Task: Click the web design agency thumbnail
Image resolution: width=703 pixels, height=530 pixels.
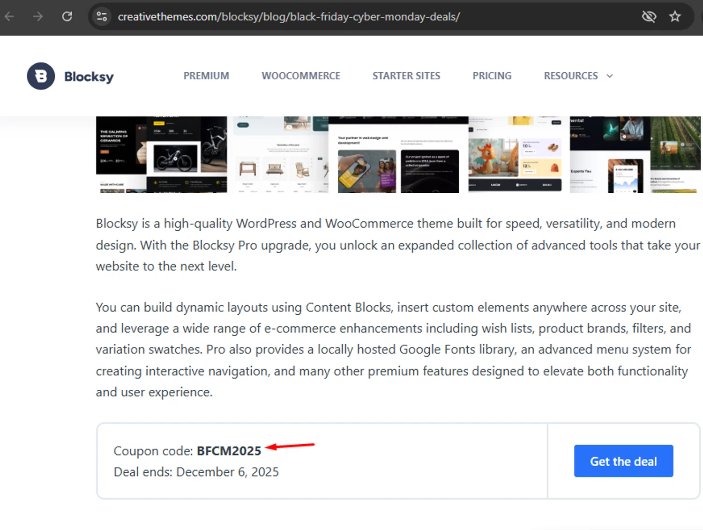Action: [398, 154]
